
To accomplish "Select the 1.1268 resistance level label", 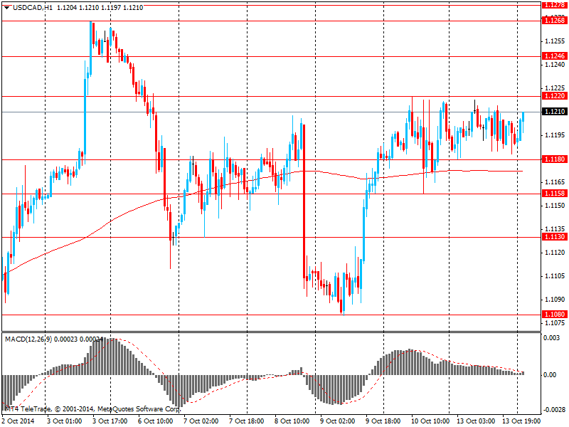I will coord(554,21).
